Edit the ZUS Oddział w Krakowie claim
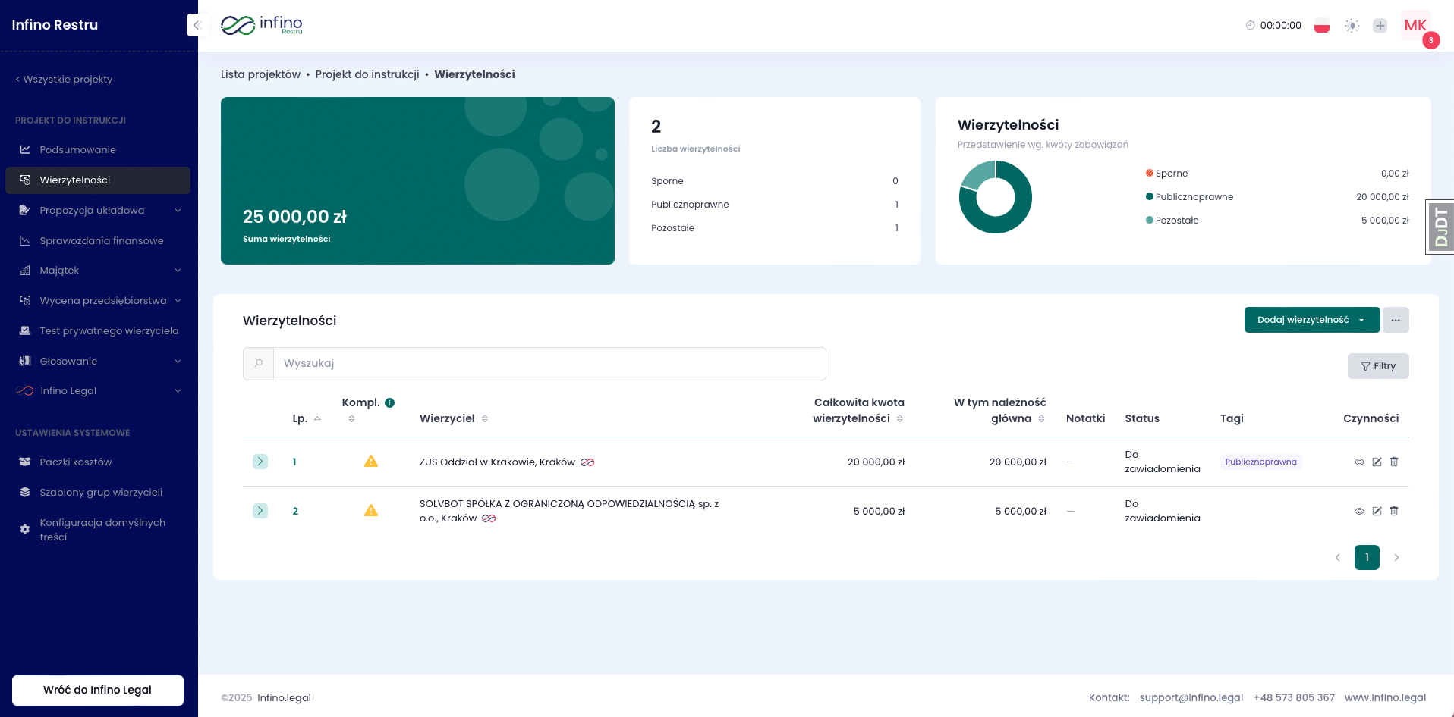 click(x=1377, y=462)
